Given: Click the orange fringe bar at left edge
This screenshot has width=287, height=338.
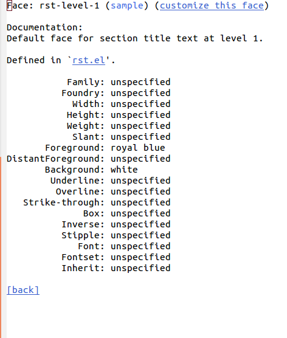Looking at the screenshot, I should pos(1,247).
